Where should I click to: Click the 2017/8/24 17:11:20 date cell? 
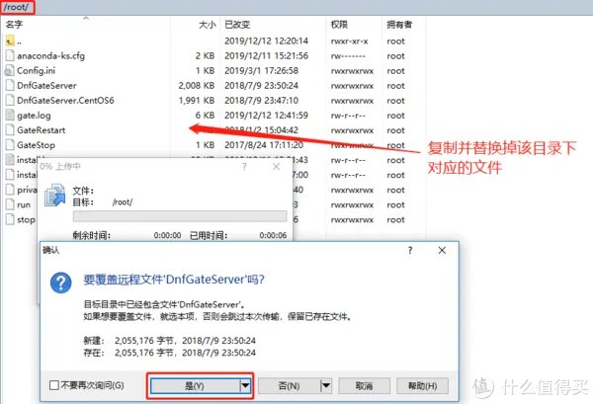264,145
